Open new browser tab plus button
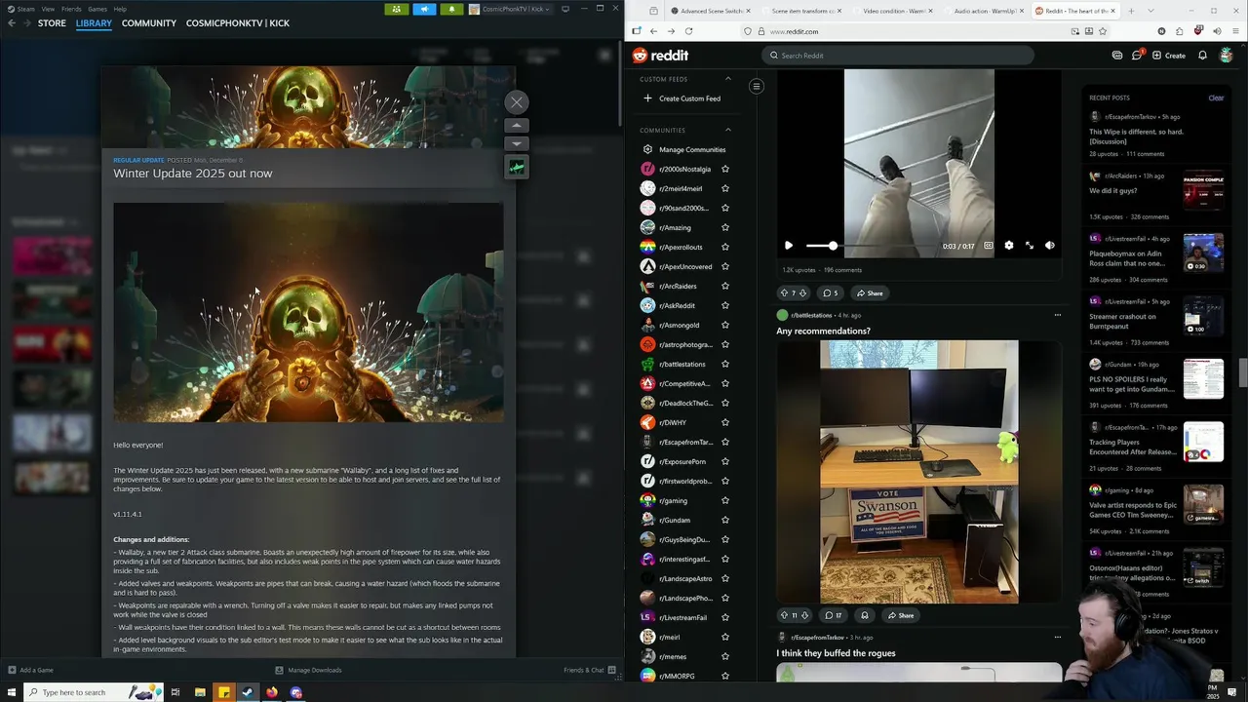Screen dimensions: 1248x702 tap(1131, 11)
